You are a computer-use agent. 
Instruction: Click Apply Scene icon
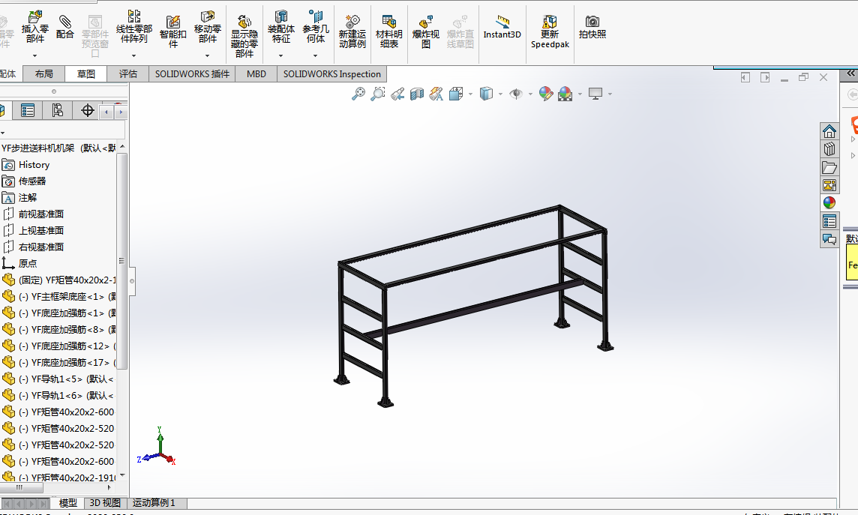pyautogui.click(x=565, y=94)
